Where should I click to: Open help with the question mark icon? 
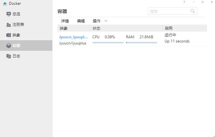pyautogui.click(x=184, y=2)
